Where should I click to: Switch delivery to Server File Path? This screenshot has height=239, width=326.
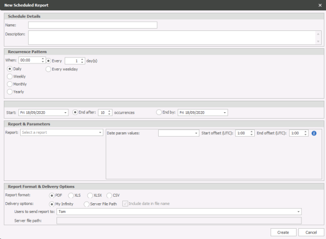[86, 204]
